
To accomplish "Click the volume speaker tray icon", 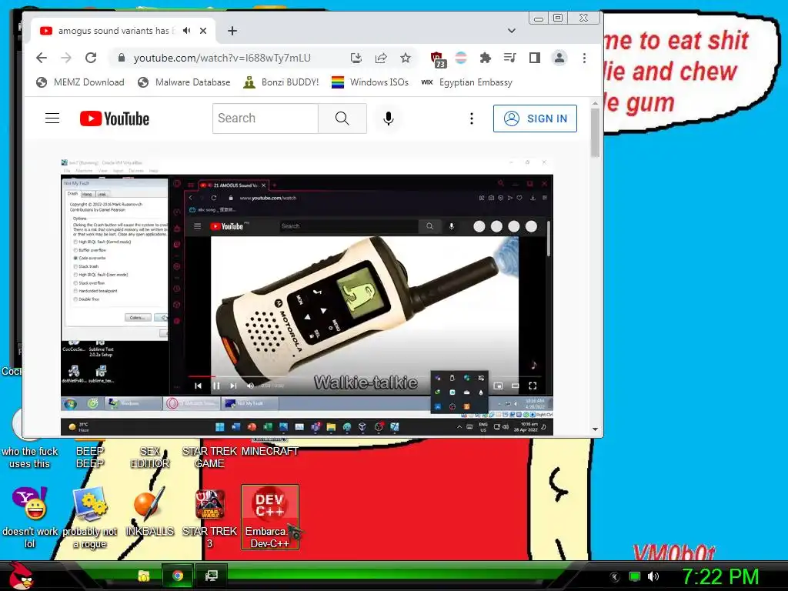I will (653, 576).
